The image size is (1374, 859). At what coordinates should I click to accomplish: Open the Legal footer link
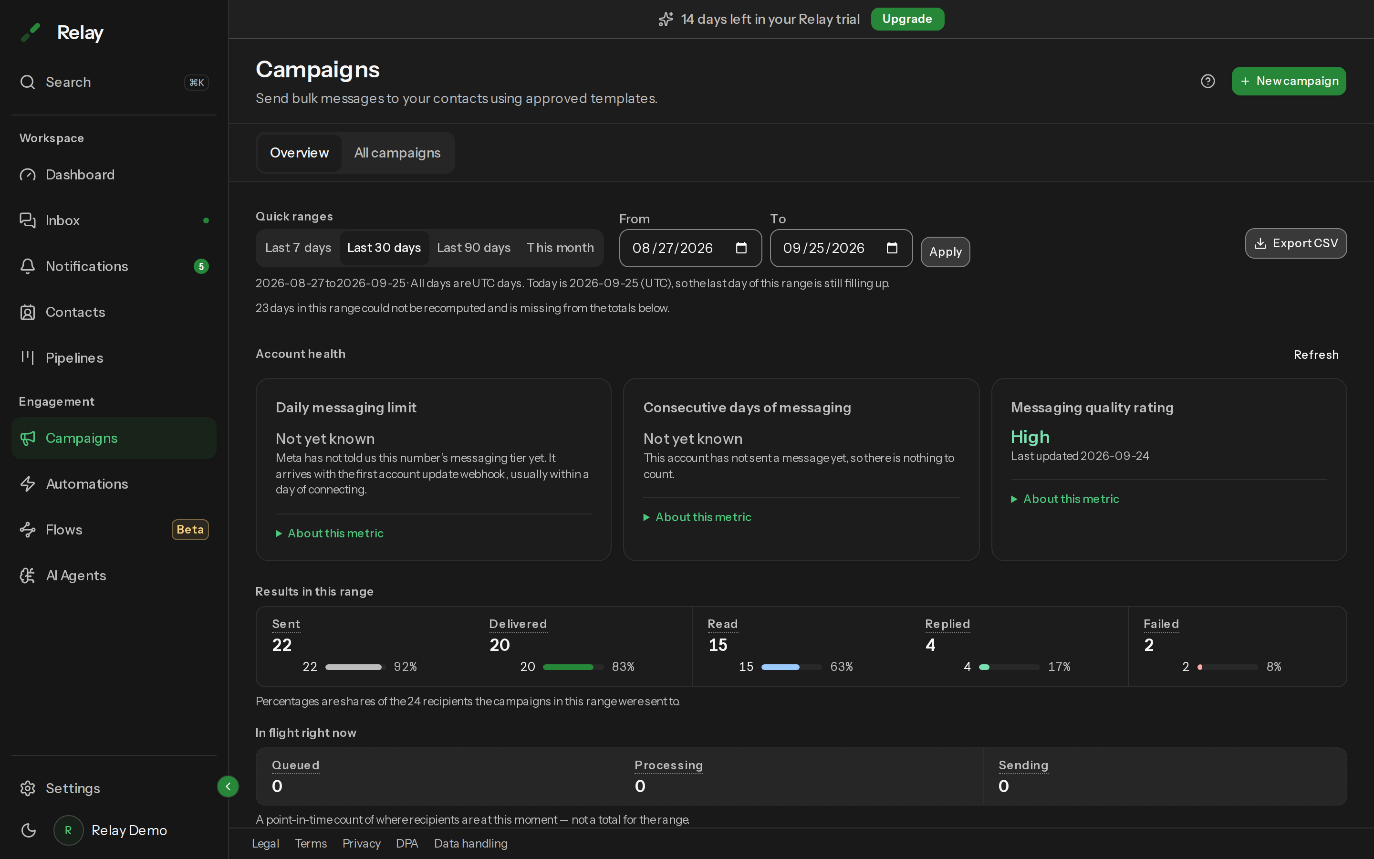point(265,843)
